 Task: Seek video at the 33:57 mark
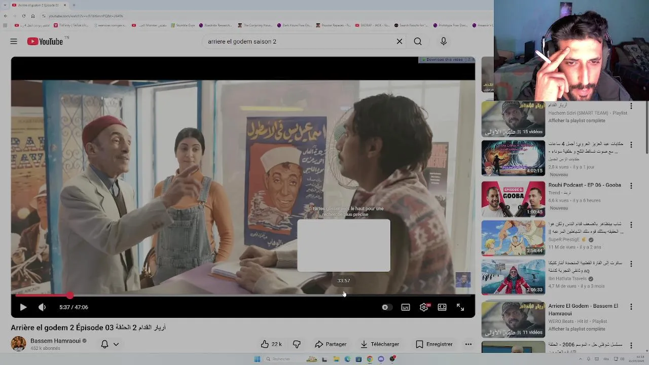coord(344,295)
